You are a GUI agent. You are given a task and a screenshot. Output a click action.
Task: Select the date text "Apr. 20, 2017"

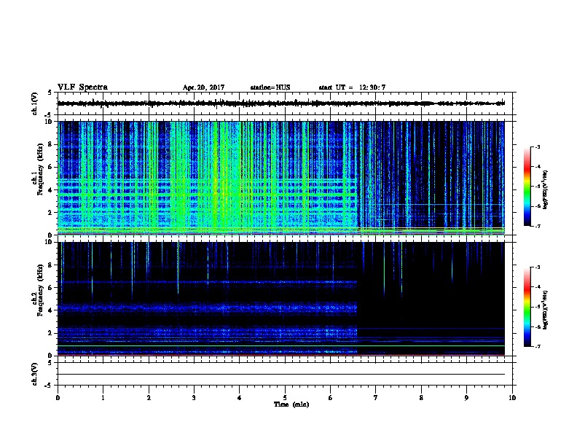(203, 87)
